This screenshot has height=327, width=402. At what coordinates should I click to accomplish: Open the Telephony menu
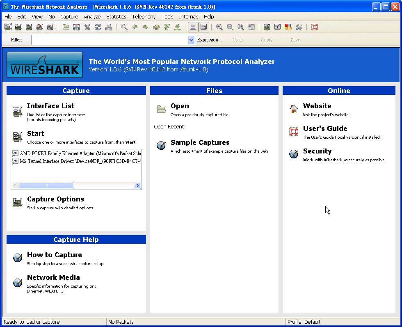pyautogui.click(x=144, y=17)
